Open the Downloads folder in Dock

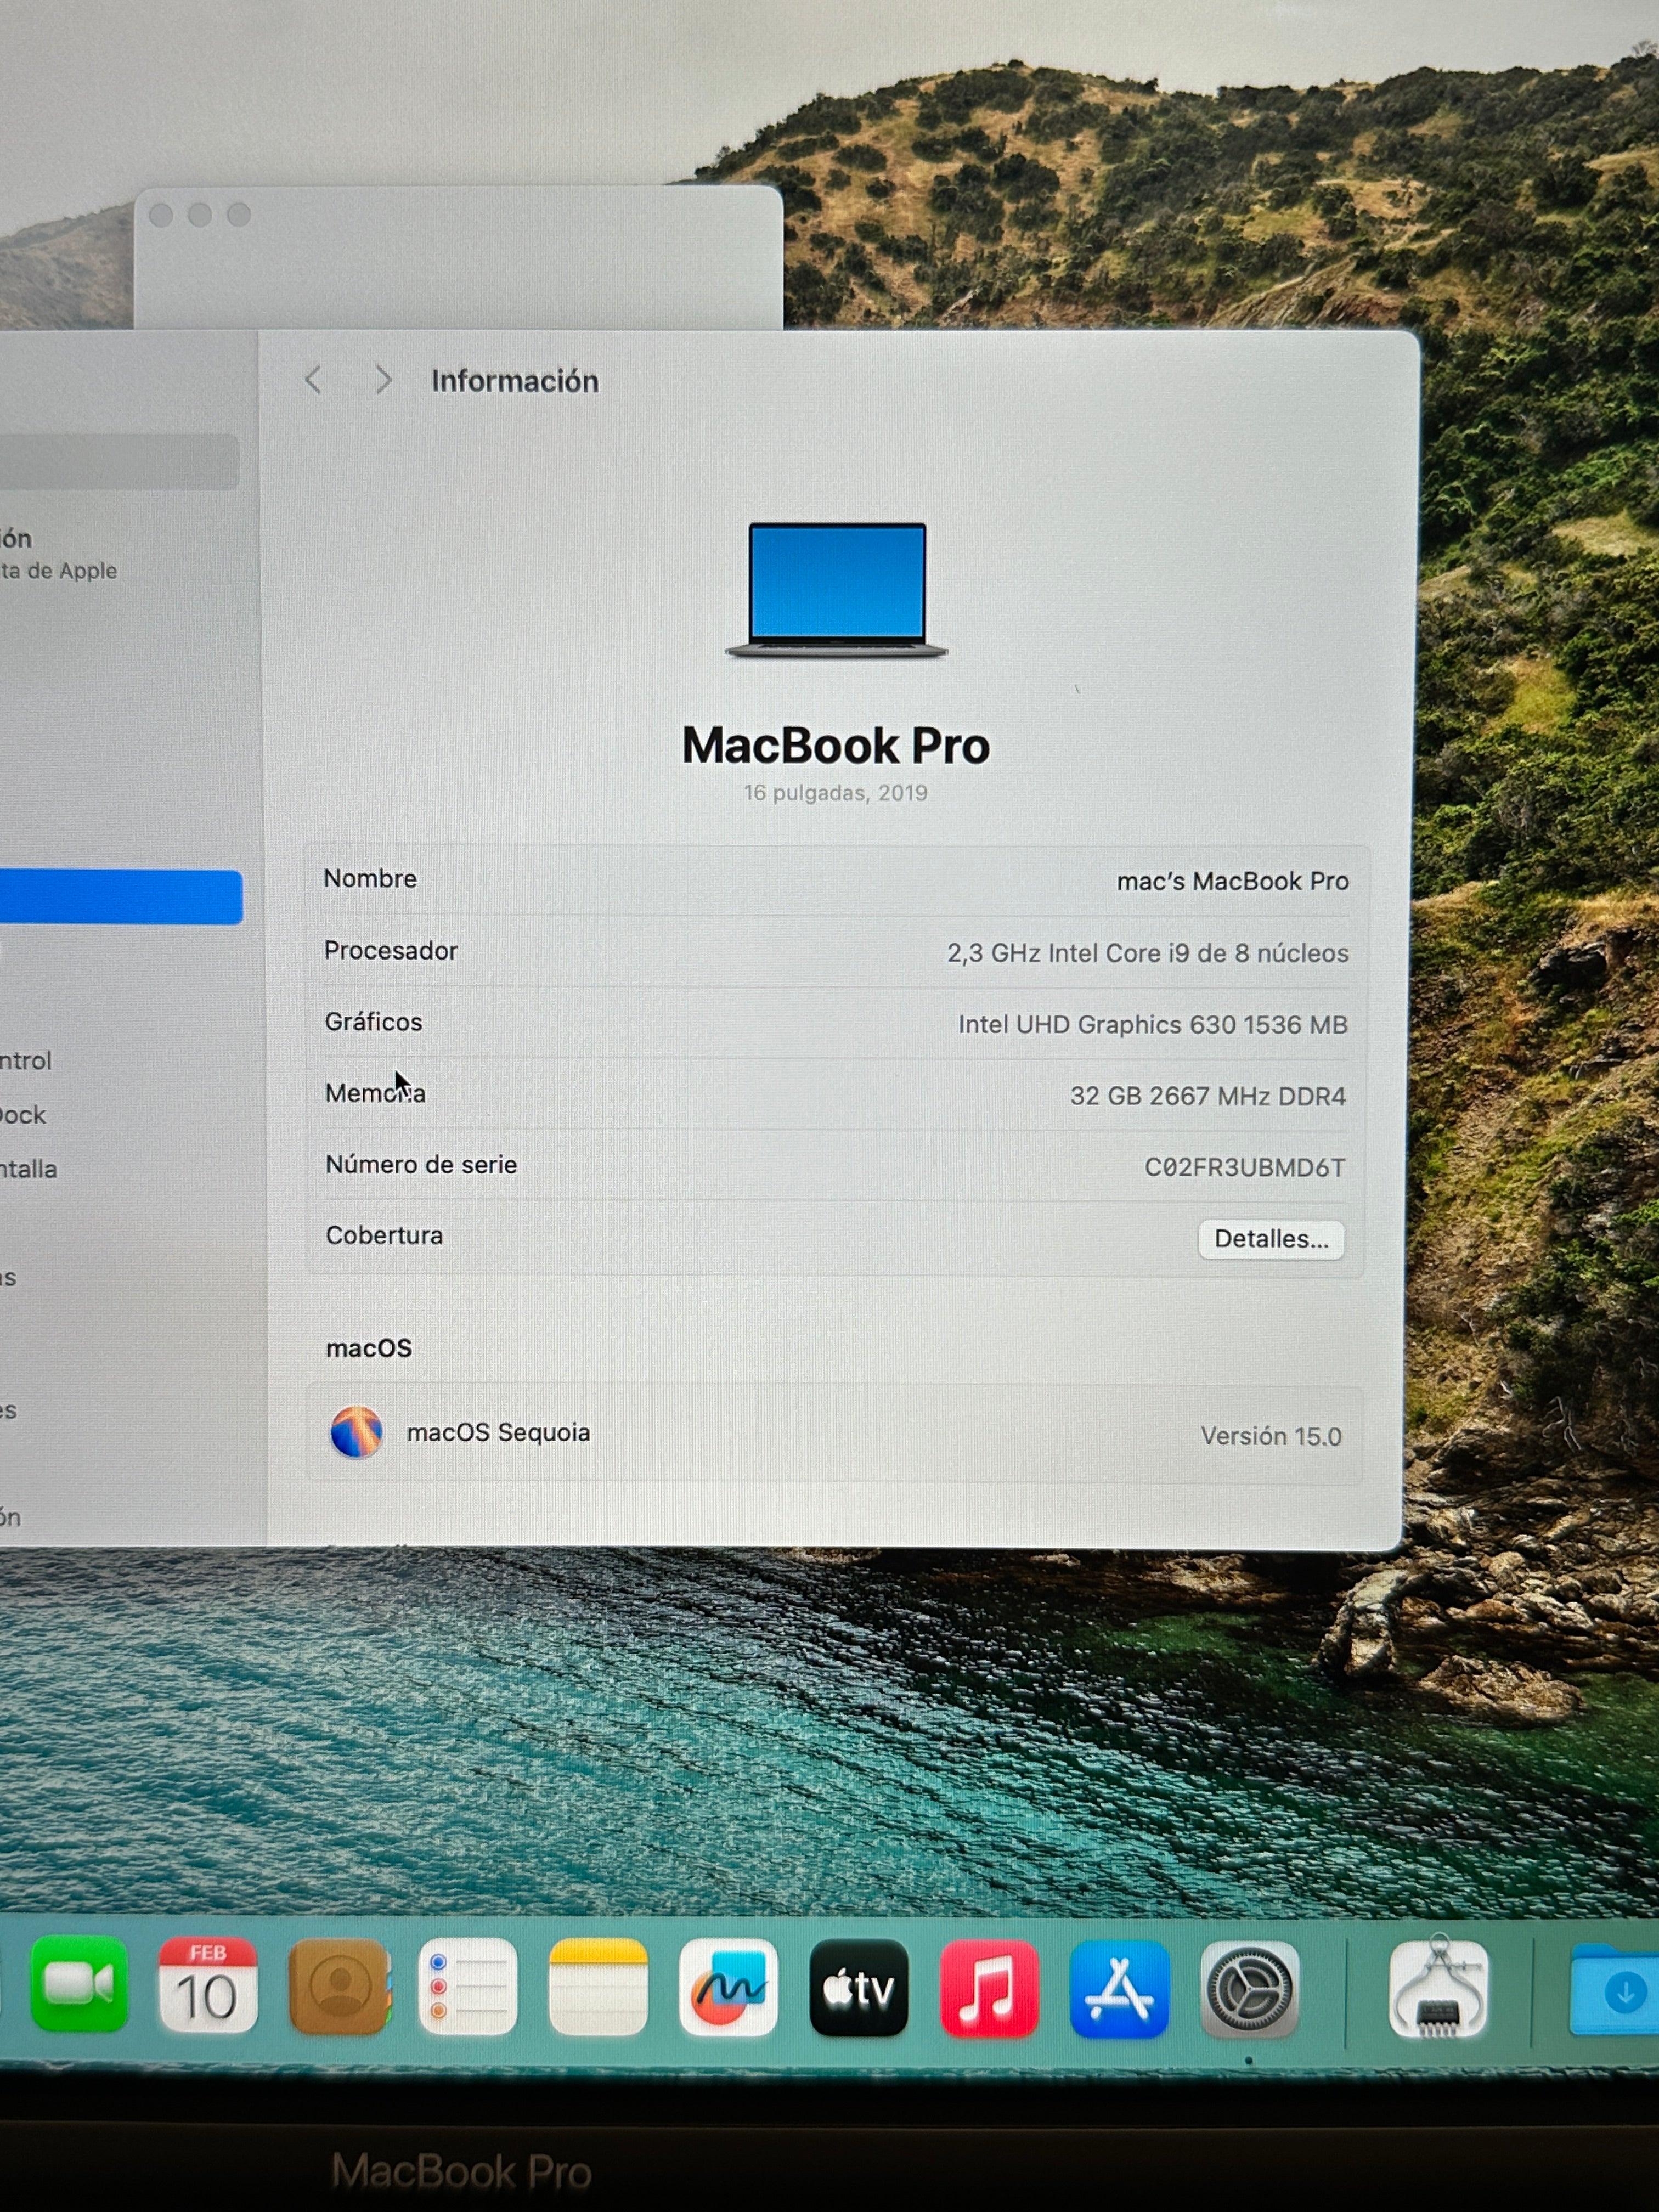[1614, 1990]
